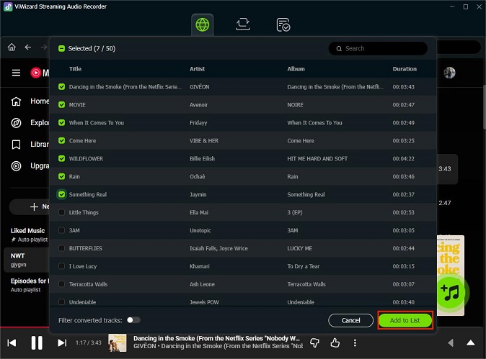Open Explore in the sidebar

pos(30,123)
